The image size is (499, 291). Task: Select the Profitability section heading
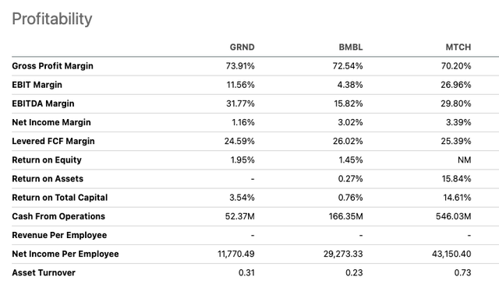click(52, 19)
